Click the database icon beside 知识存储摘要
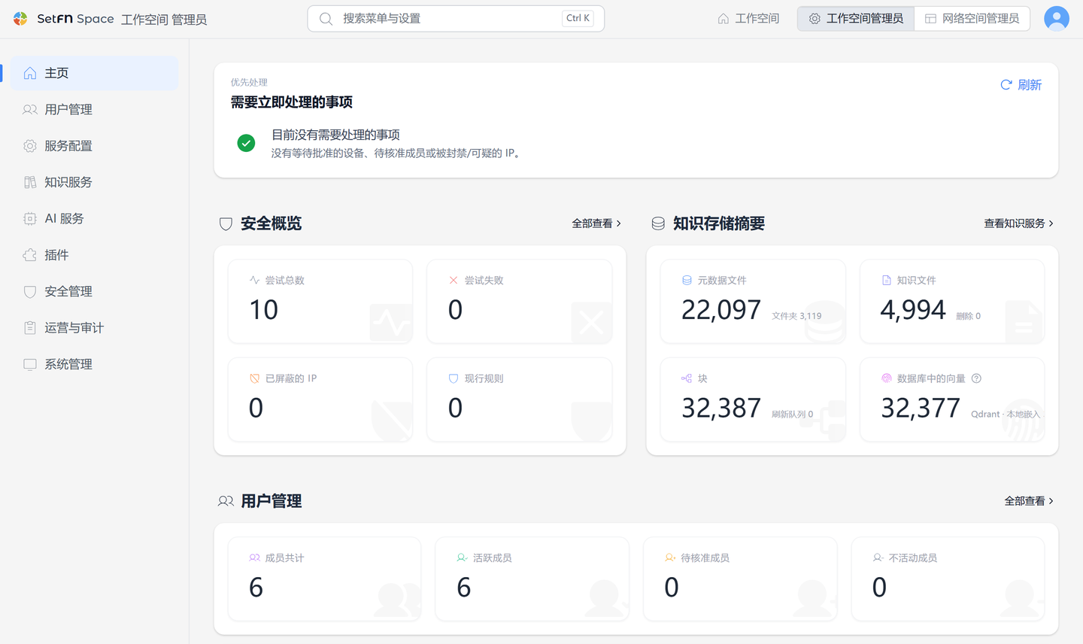1083x644 pixels. (658, 223)
